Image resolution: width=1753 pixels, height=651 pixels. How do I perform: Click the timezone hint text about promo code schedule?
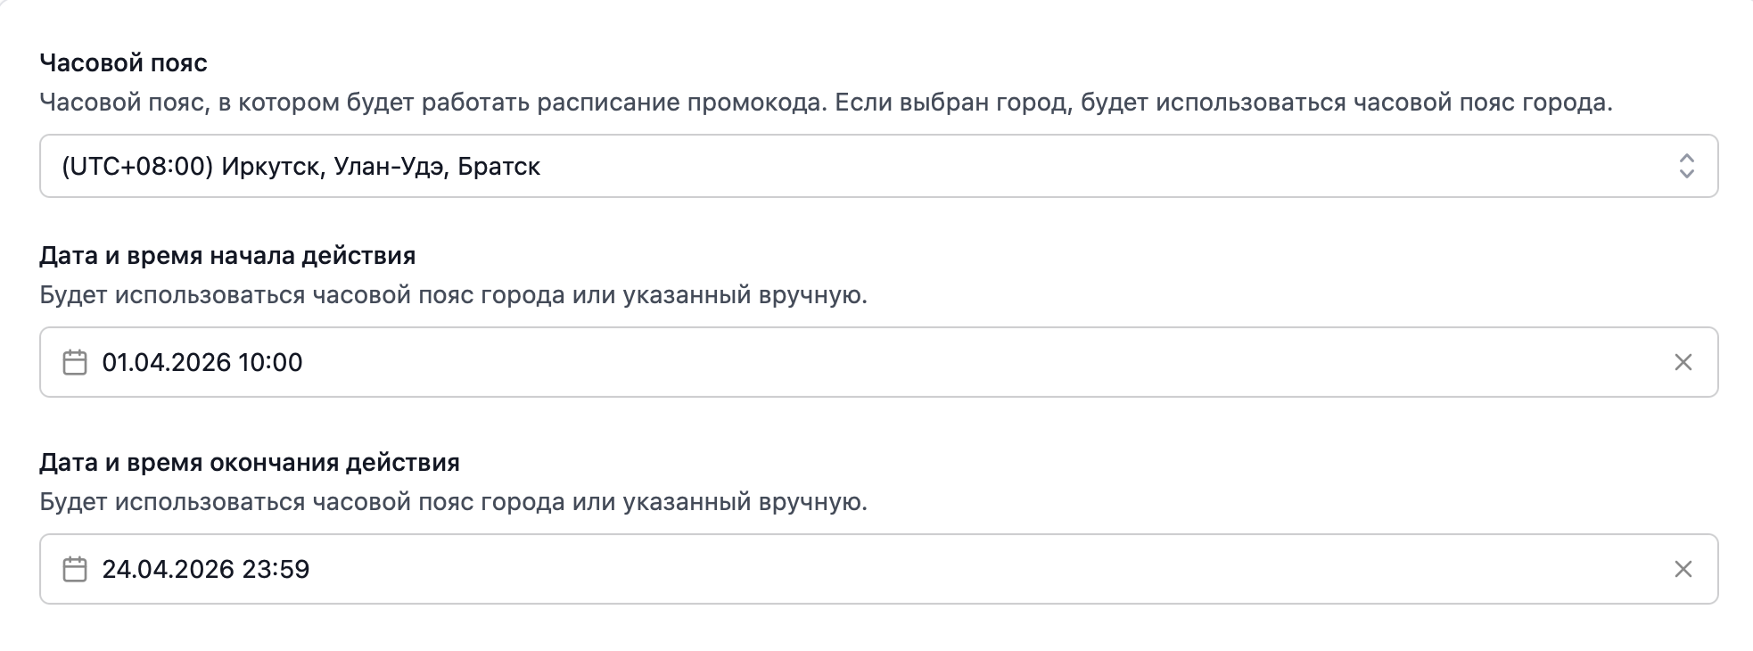pyautogui.click(x=826, y=103)
